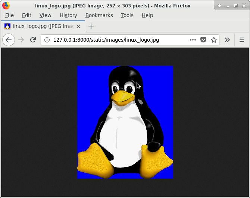Select the linux_logo.jpg tab
This screenshot has width=250, height=198.
(x=43, y=26)
